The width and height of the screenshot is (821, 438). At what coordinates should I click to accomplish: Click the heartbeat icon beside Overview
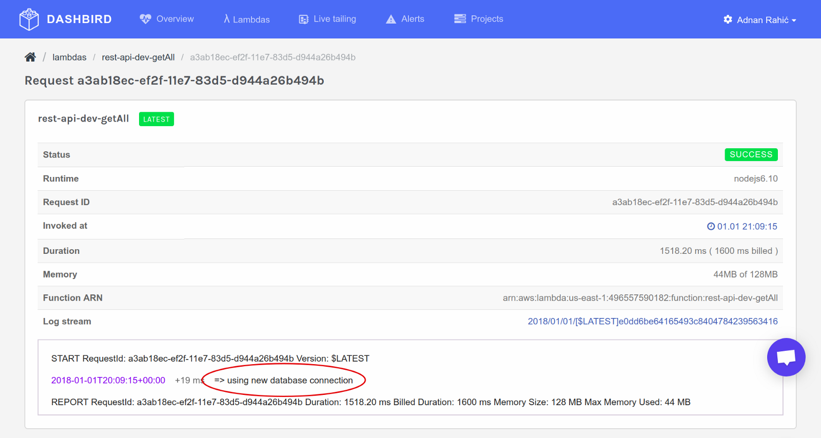pos(145,19)
